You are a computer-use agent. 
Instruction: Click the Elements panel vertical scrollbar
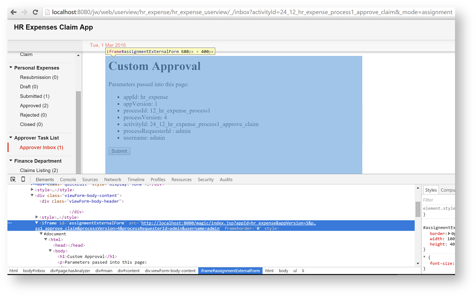point(418,210)
